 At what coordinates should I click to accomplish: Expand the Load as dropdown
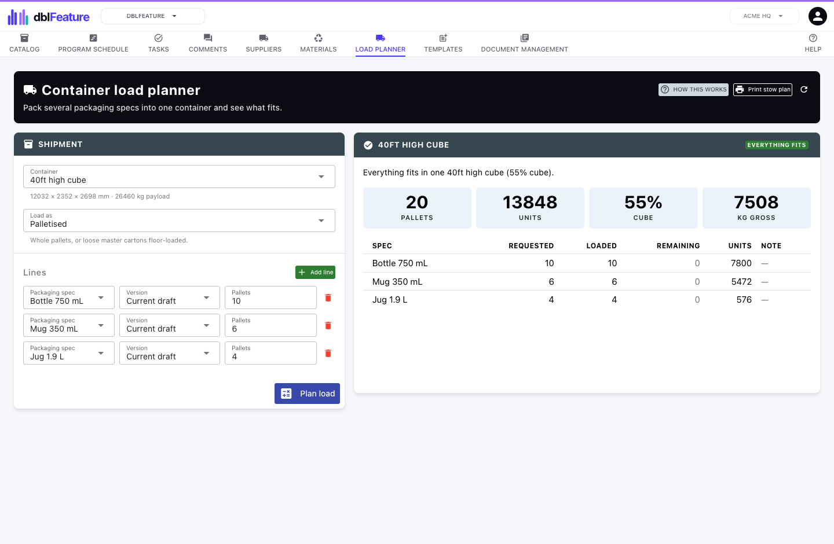(179, 220)
